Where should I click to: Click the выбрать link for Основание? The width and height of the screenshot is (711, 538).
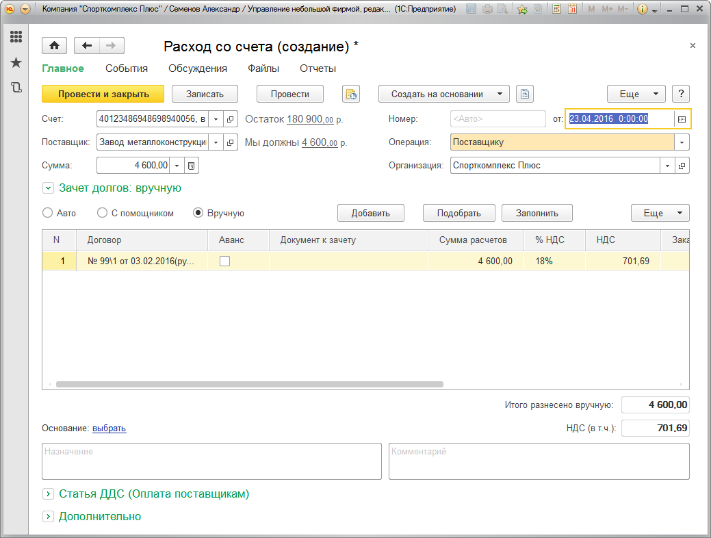pos(109,428)
